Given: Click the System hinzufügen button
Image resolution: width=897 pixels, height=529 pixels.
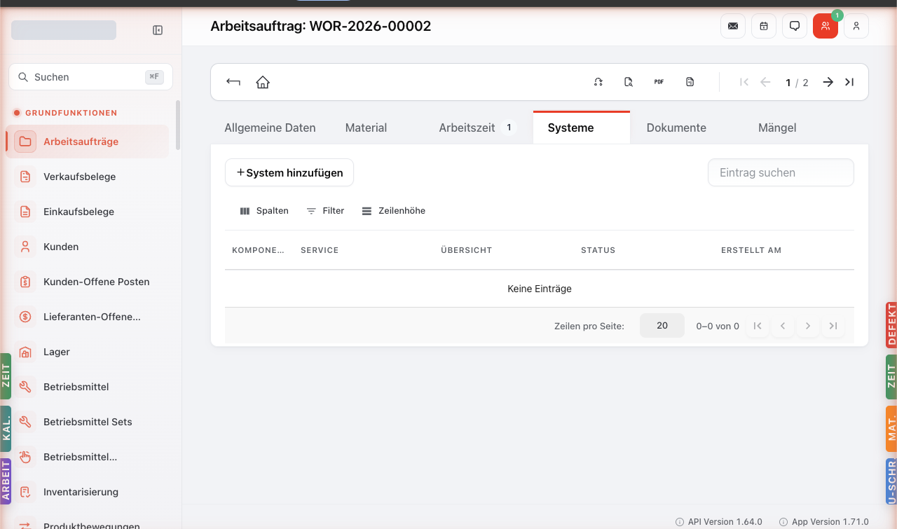Looking at the screenshot, I should pos(289,172).
